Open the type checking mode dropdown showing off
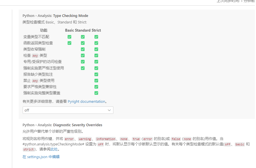 click(68, 110)
